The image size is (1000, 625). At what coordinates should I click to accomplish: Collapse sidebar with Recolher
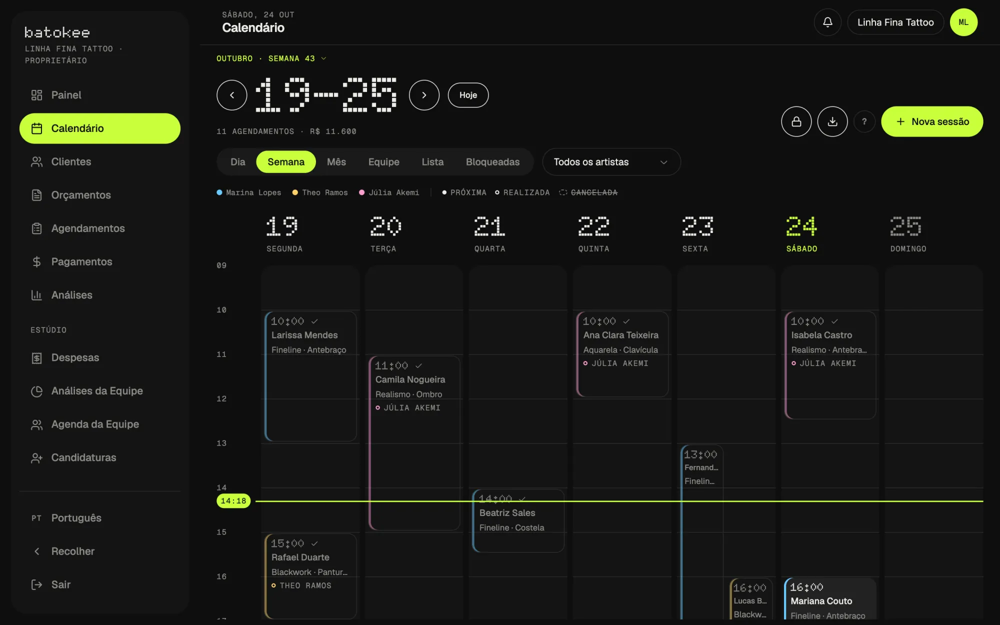100,551
